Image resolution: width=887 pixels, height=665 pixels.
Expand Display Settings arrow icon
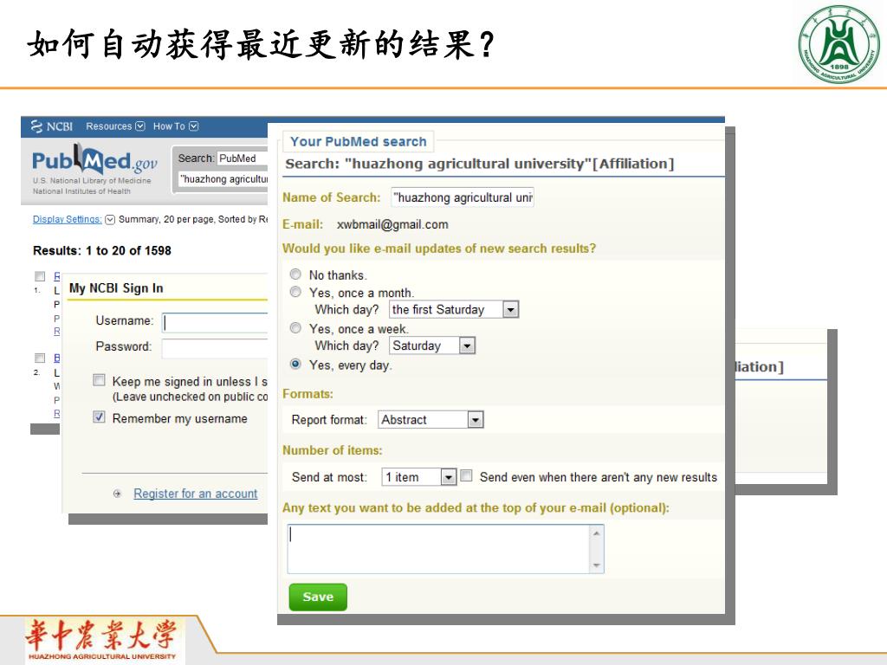(x=110, y=219)
